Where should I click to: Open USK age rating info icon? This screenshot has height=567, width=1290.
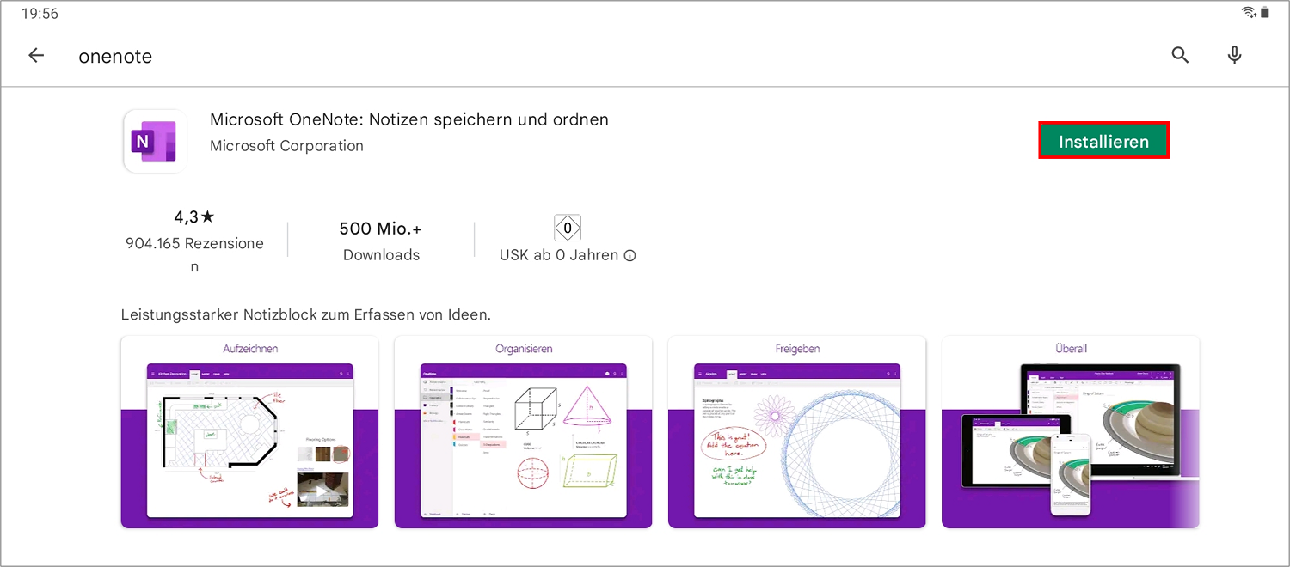coord(630,256)
